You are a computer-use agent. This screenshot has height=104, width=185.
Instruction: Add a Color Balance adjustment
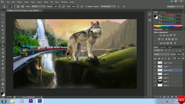coord(162,39)
